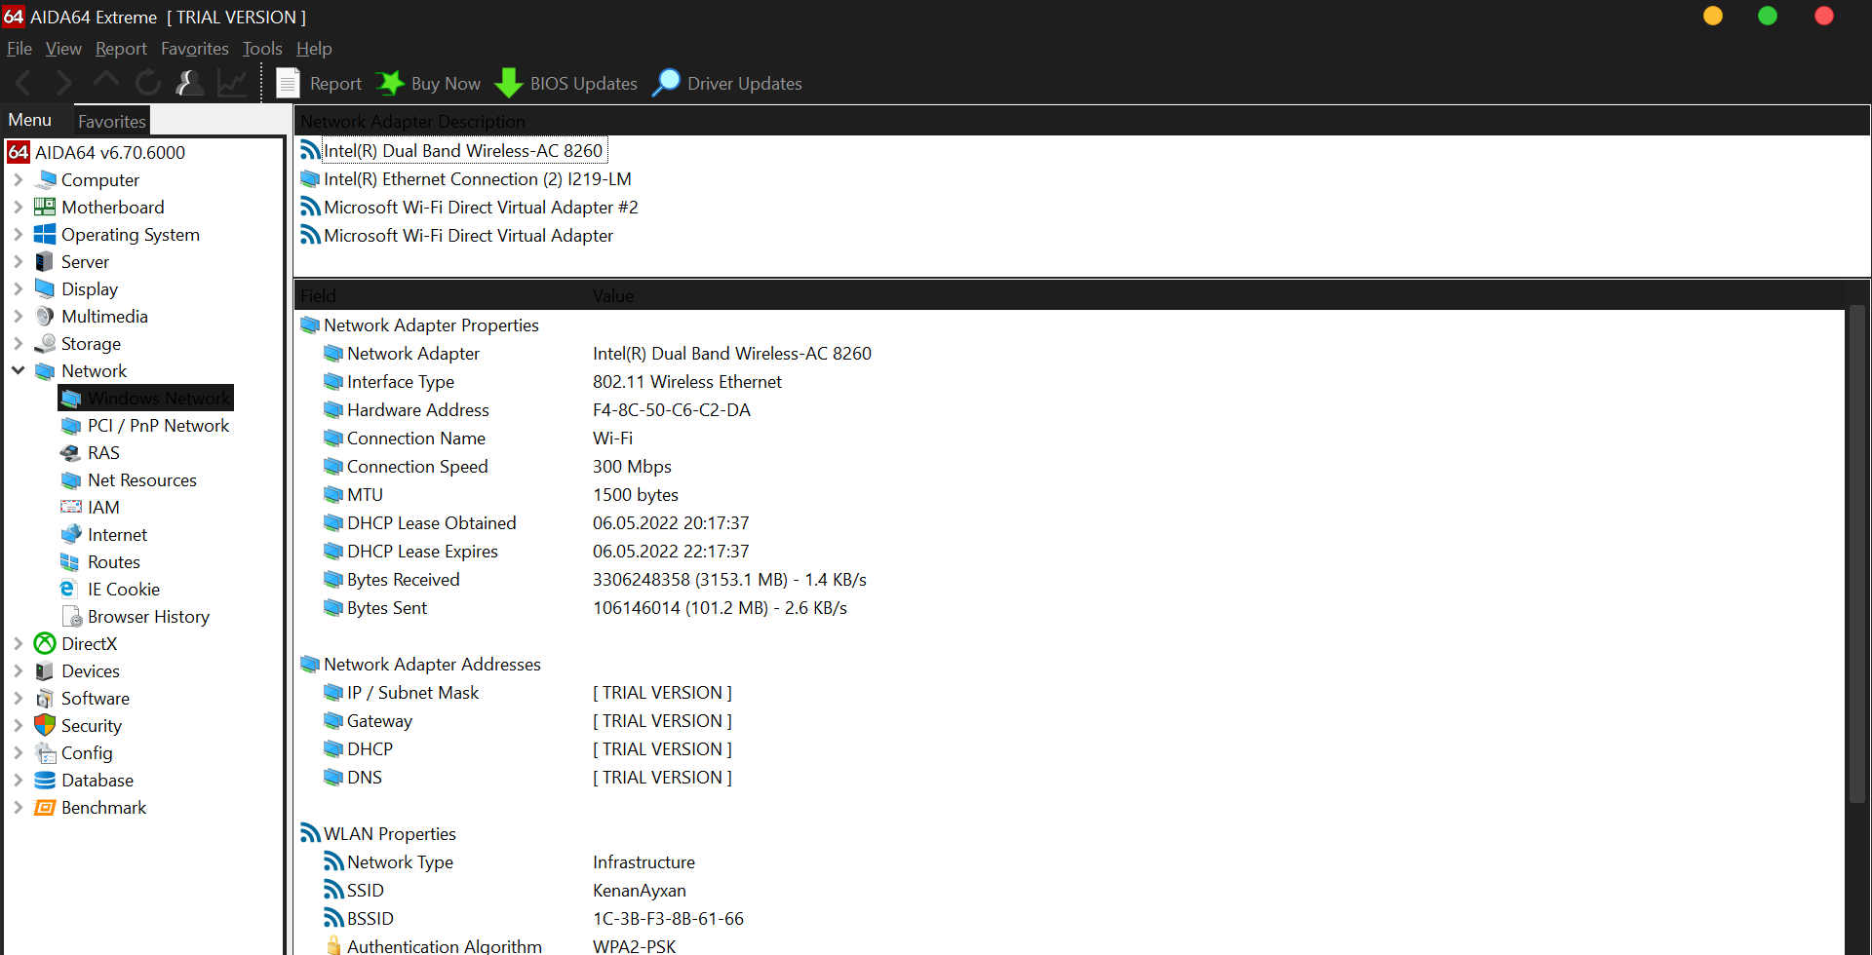Click the Database cylinder icon
This screenshot has width=1872, height=955.
pyautogui.click(x=45, y=780)
